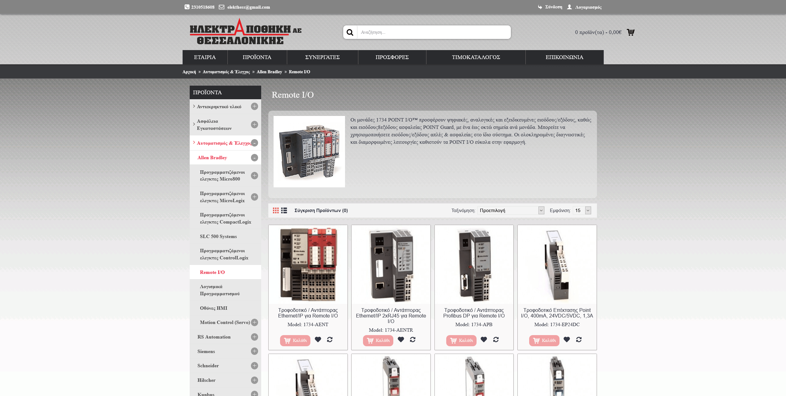Click the phone icon in the top bar
The width and height of the screenshot is (786, 396).
(x=187, y=7)
